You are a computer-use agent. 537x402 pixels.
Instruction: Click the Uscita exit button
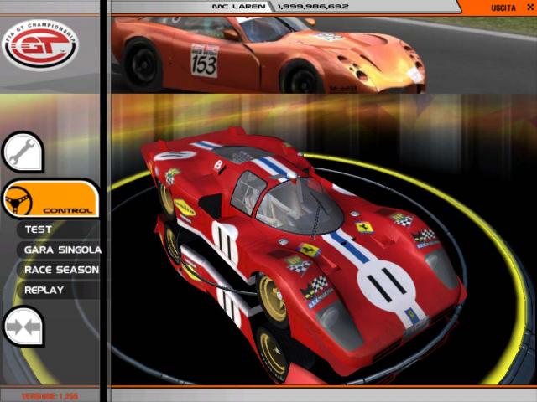tap(503, 8)
